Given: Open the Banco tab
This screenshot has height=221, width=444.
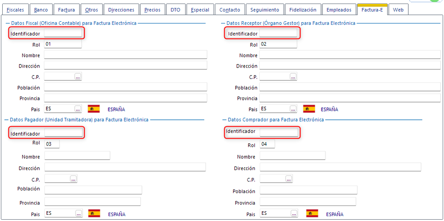Looking at the screenshot, I should [41, 10].
